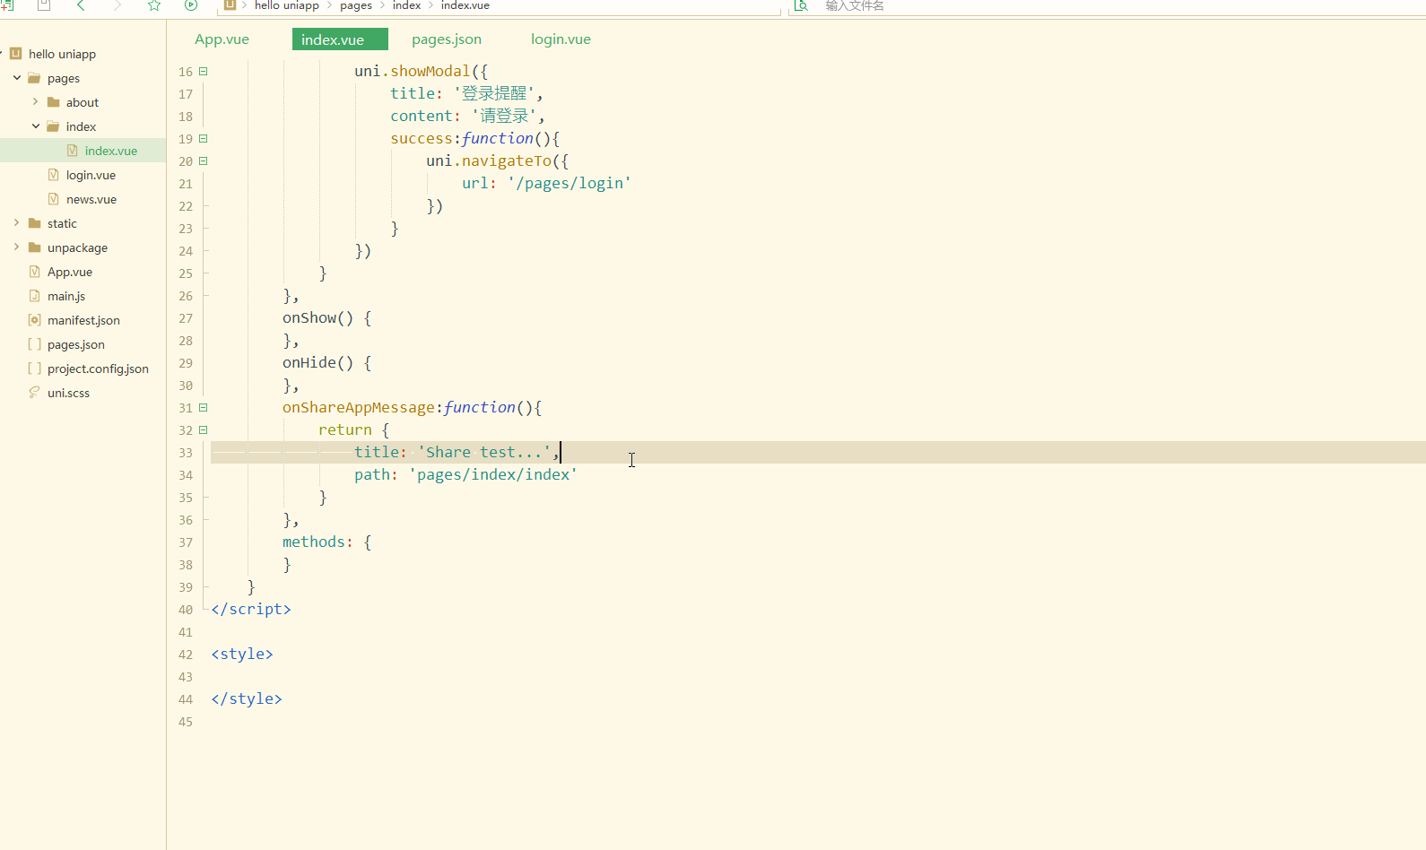Click line number 40 in the gutter

coord(186,610)
